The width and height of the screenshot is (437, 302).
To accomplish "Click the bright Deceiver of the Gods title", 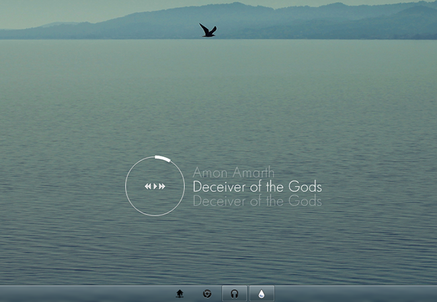I will 257,187.
